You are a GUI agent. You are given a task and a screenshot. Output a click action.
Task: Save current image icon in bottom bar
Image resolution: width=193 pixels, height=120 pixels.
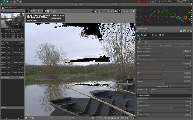(27, 118)
